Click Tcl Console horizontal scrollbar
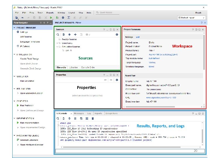The image size is (210, 158). 122,147
